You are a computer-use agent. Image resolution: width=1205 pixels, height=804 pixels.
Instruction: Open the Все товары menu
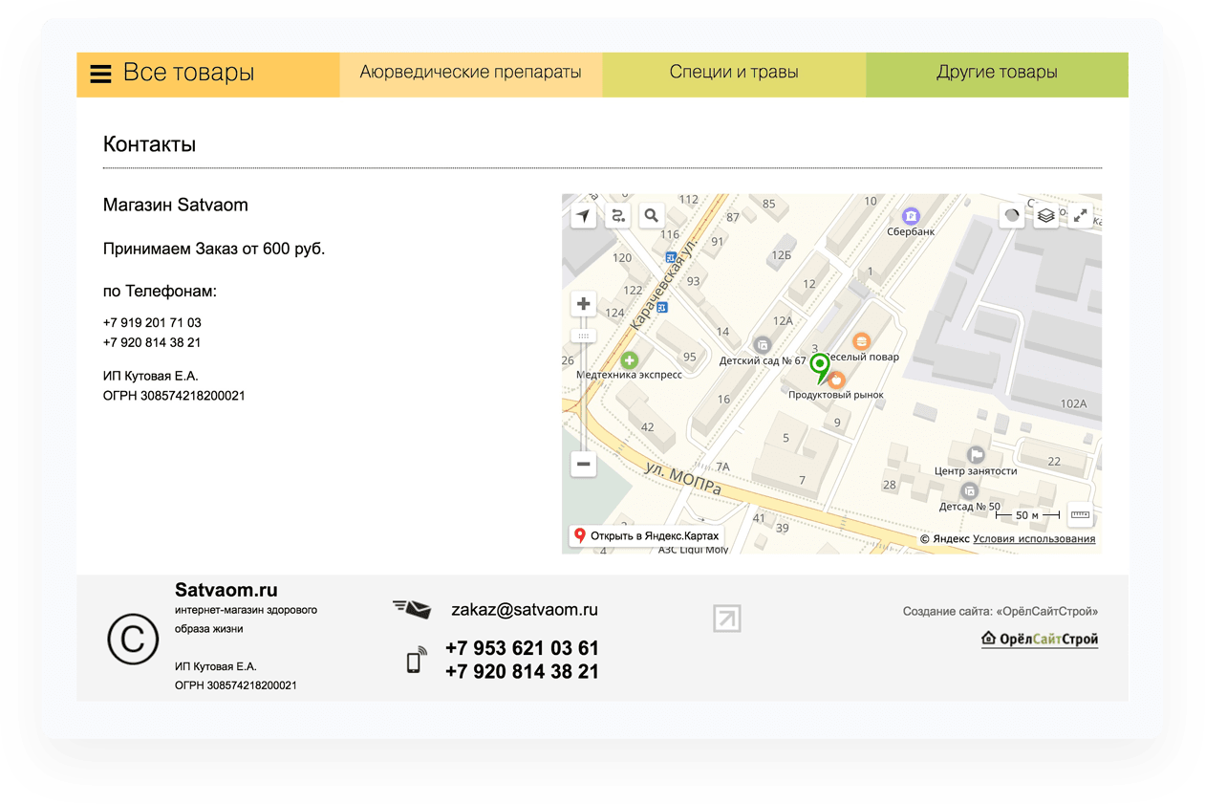click(x=208, y=74)
